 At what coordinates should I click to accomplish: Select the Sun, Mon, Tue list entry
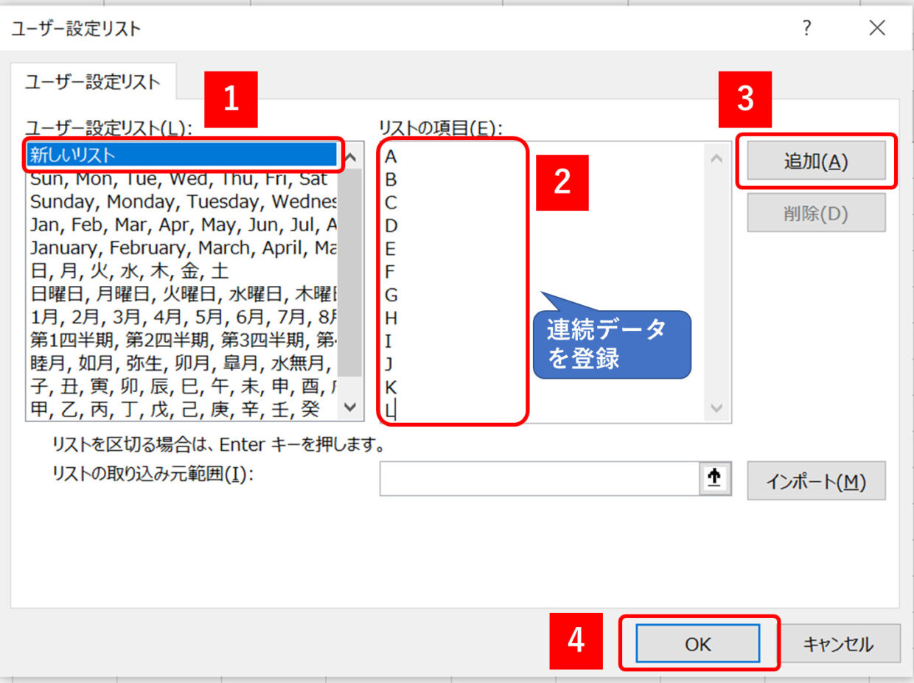tap(181, 179)
